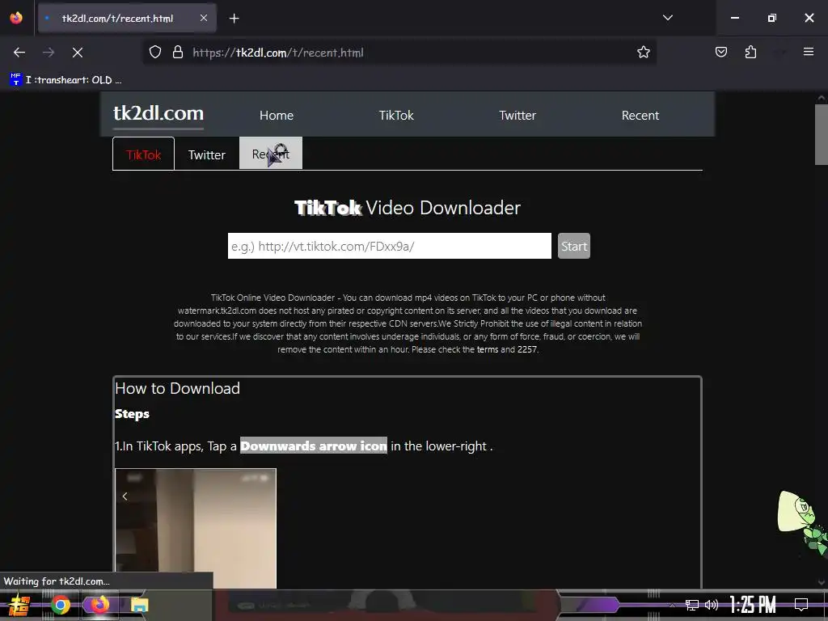
Task: Bookmark this page with the star icon
Action: point(643,53)
